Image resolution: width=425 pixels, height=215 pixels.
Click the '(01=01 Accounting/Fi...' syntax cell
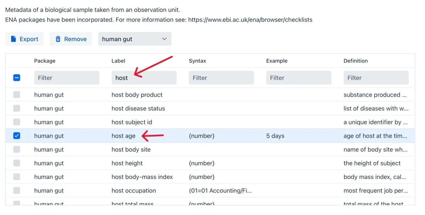(220, 191)
